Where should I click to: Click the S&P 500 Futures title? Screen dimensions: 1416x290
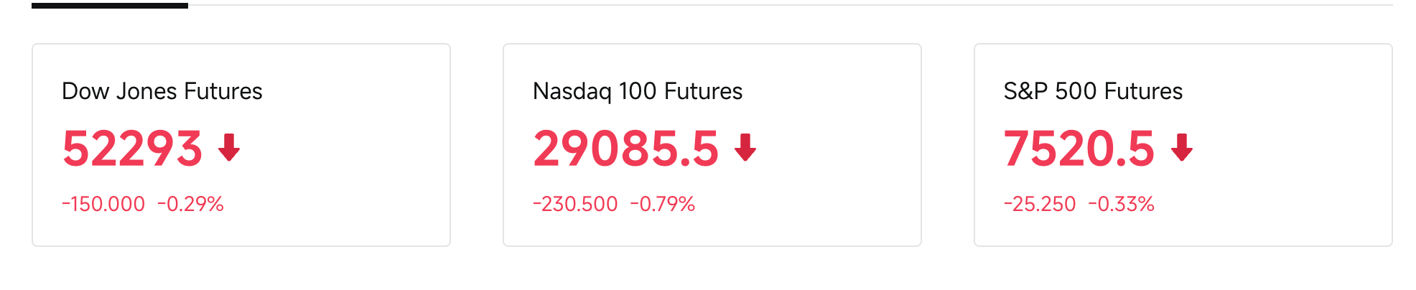pos(1093,91)
